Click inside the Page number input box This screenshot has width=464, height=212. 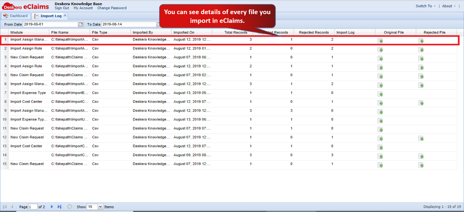(x=34, y=207)
